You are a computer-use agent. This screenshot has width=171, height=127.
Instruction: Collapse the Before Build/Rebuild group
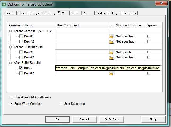[x=10, y=47]
